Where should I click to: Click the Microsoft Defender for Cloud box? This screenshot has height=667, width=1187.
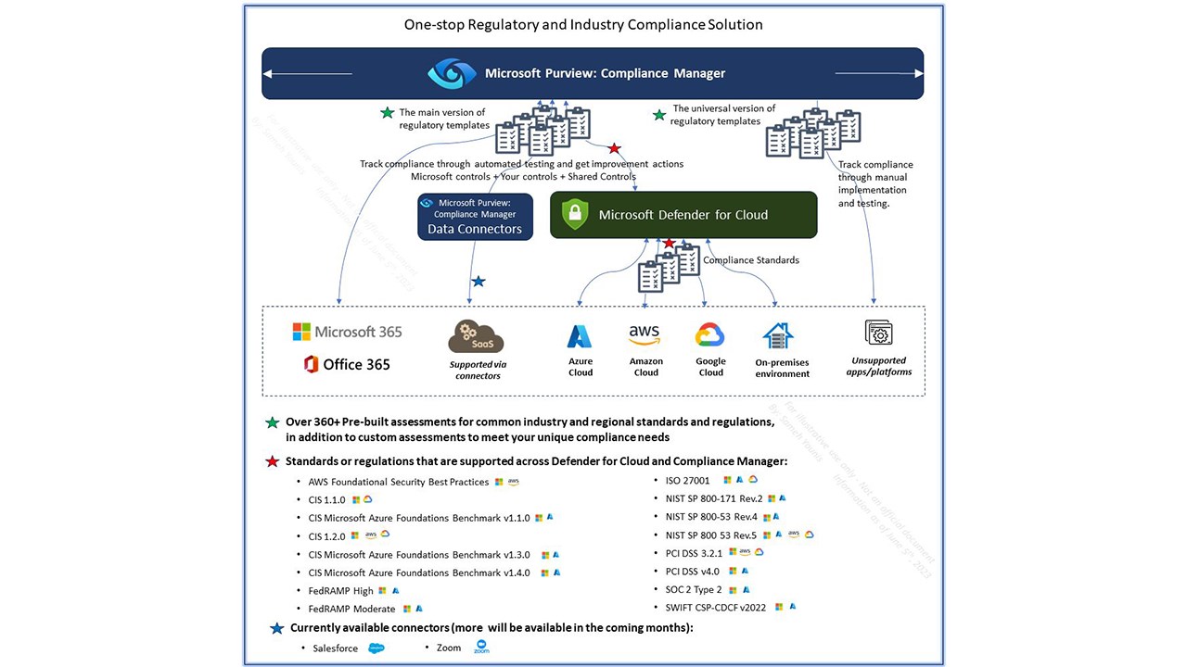[683, 215]
